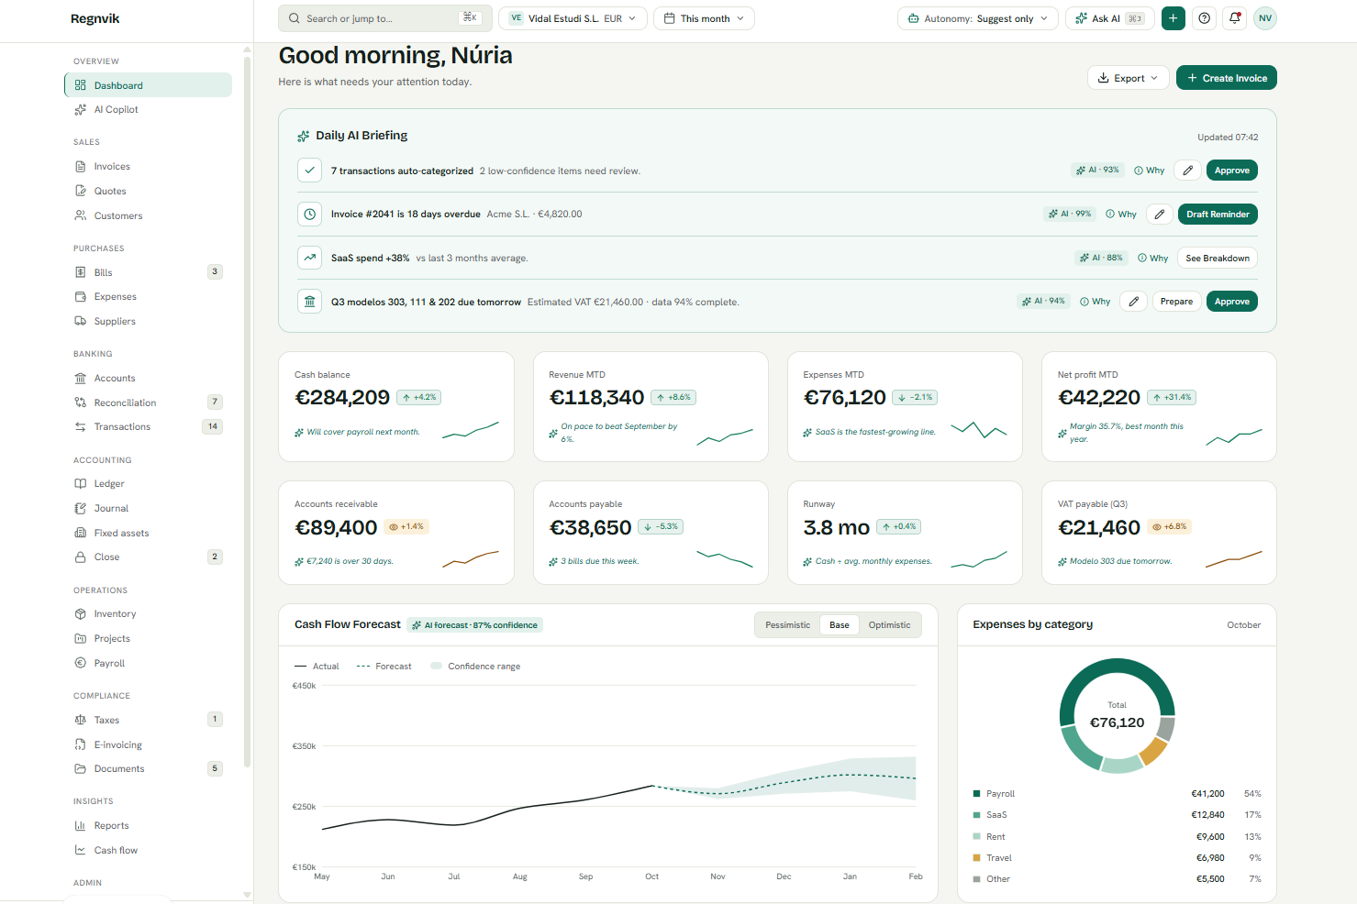The image size is (1357, 904).
Task: Open the Vidal Estudi S.L. company dropdown
Action: pos(573,18)
